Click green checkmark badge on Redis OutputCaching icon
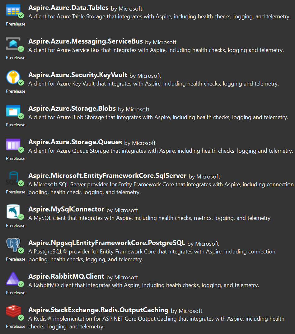The height and width of the screenshot is (334, 295). point(21,318)
